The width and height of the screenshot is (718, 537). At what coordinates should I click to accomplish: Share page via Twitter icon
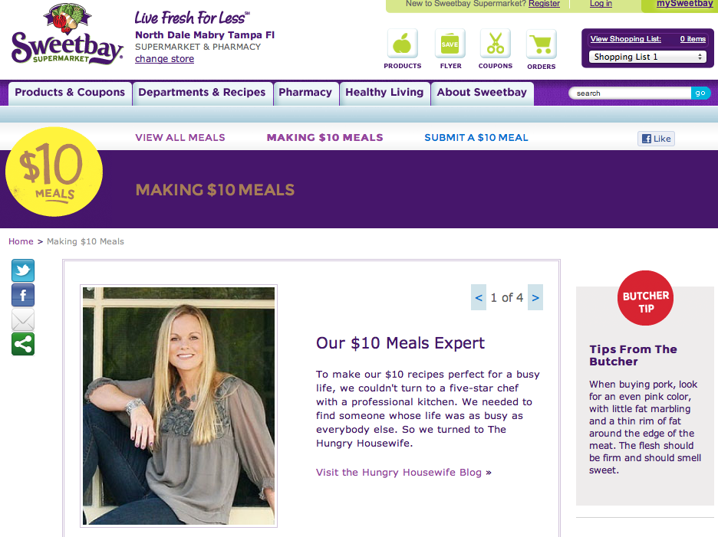(23, 270)
